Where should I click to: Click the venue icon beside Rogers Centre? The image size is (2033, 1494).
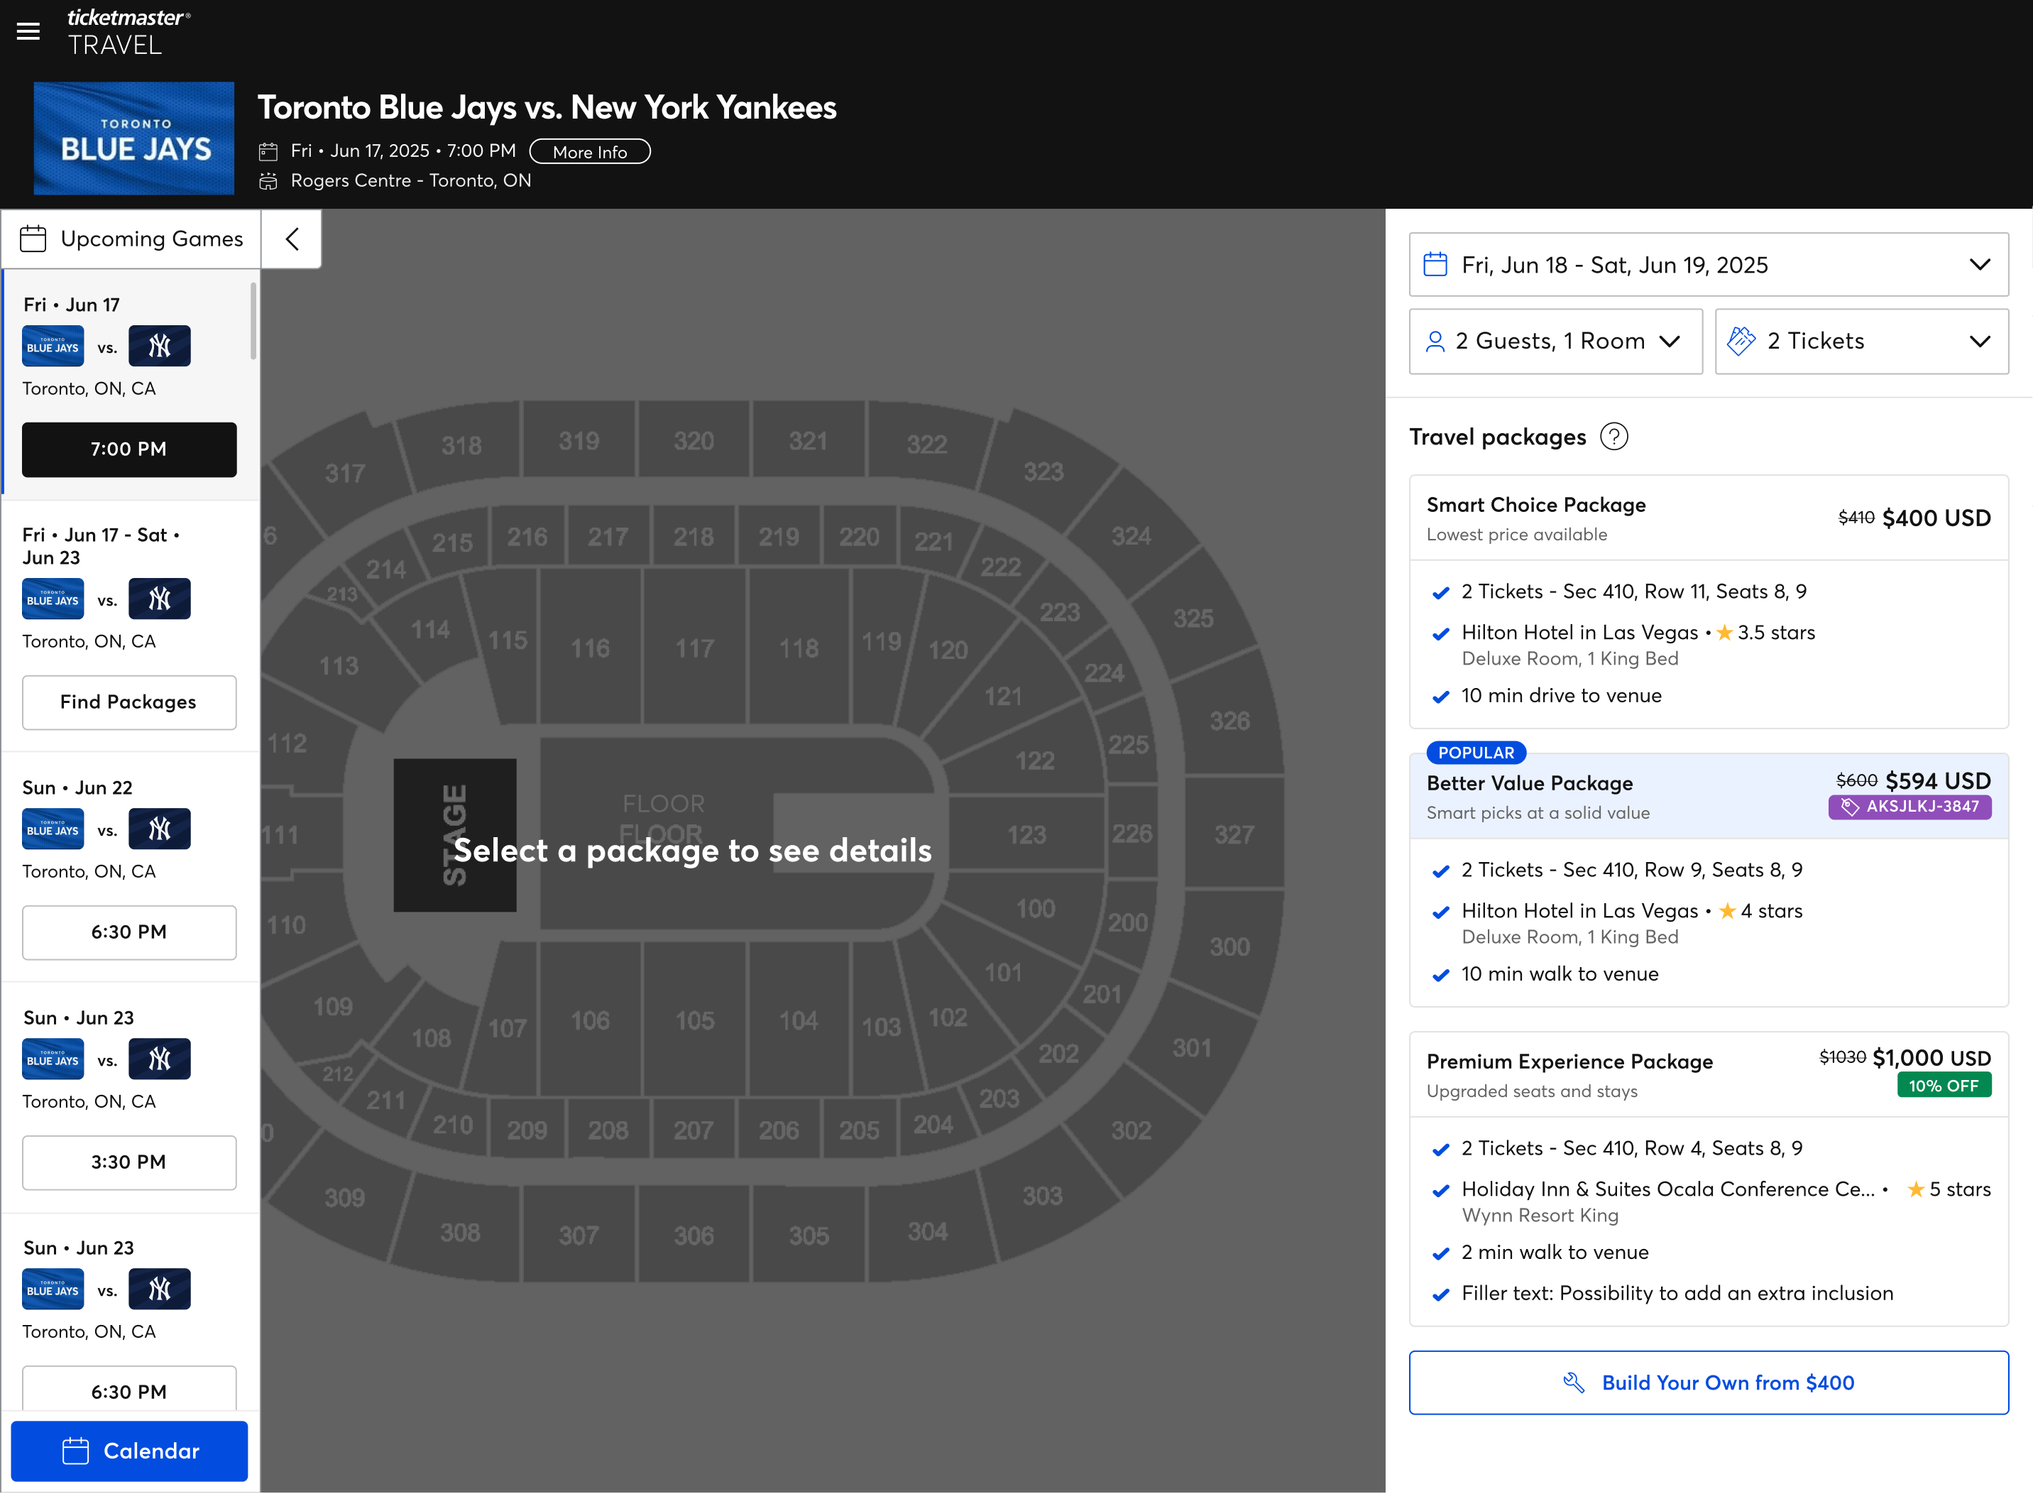[268, 182]
